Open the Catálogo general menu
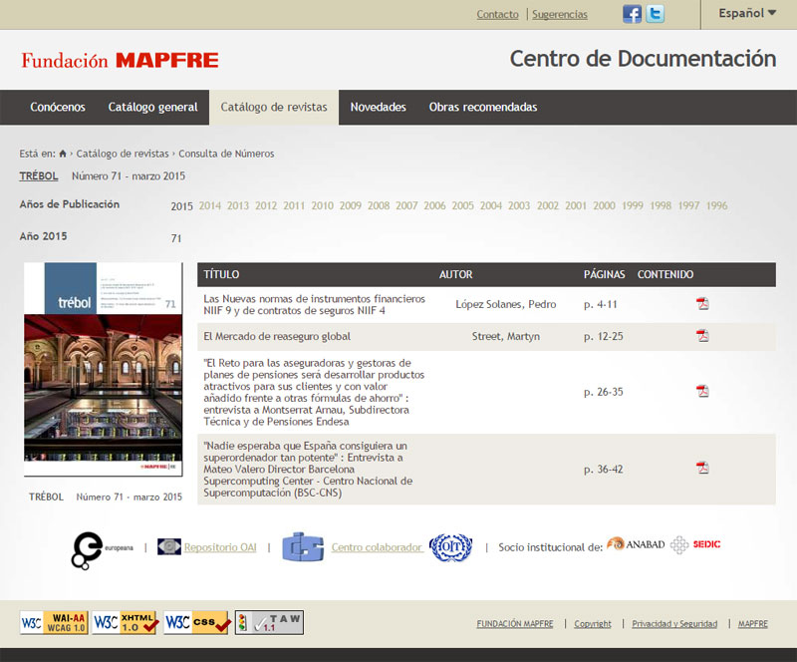This screenshot has width=797, height=662. click(152, 107)
